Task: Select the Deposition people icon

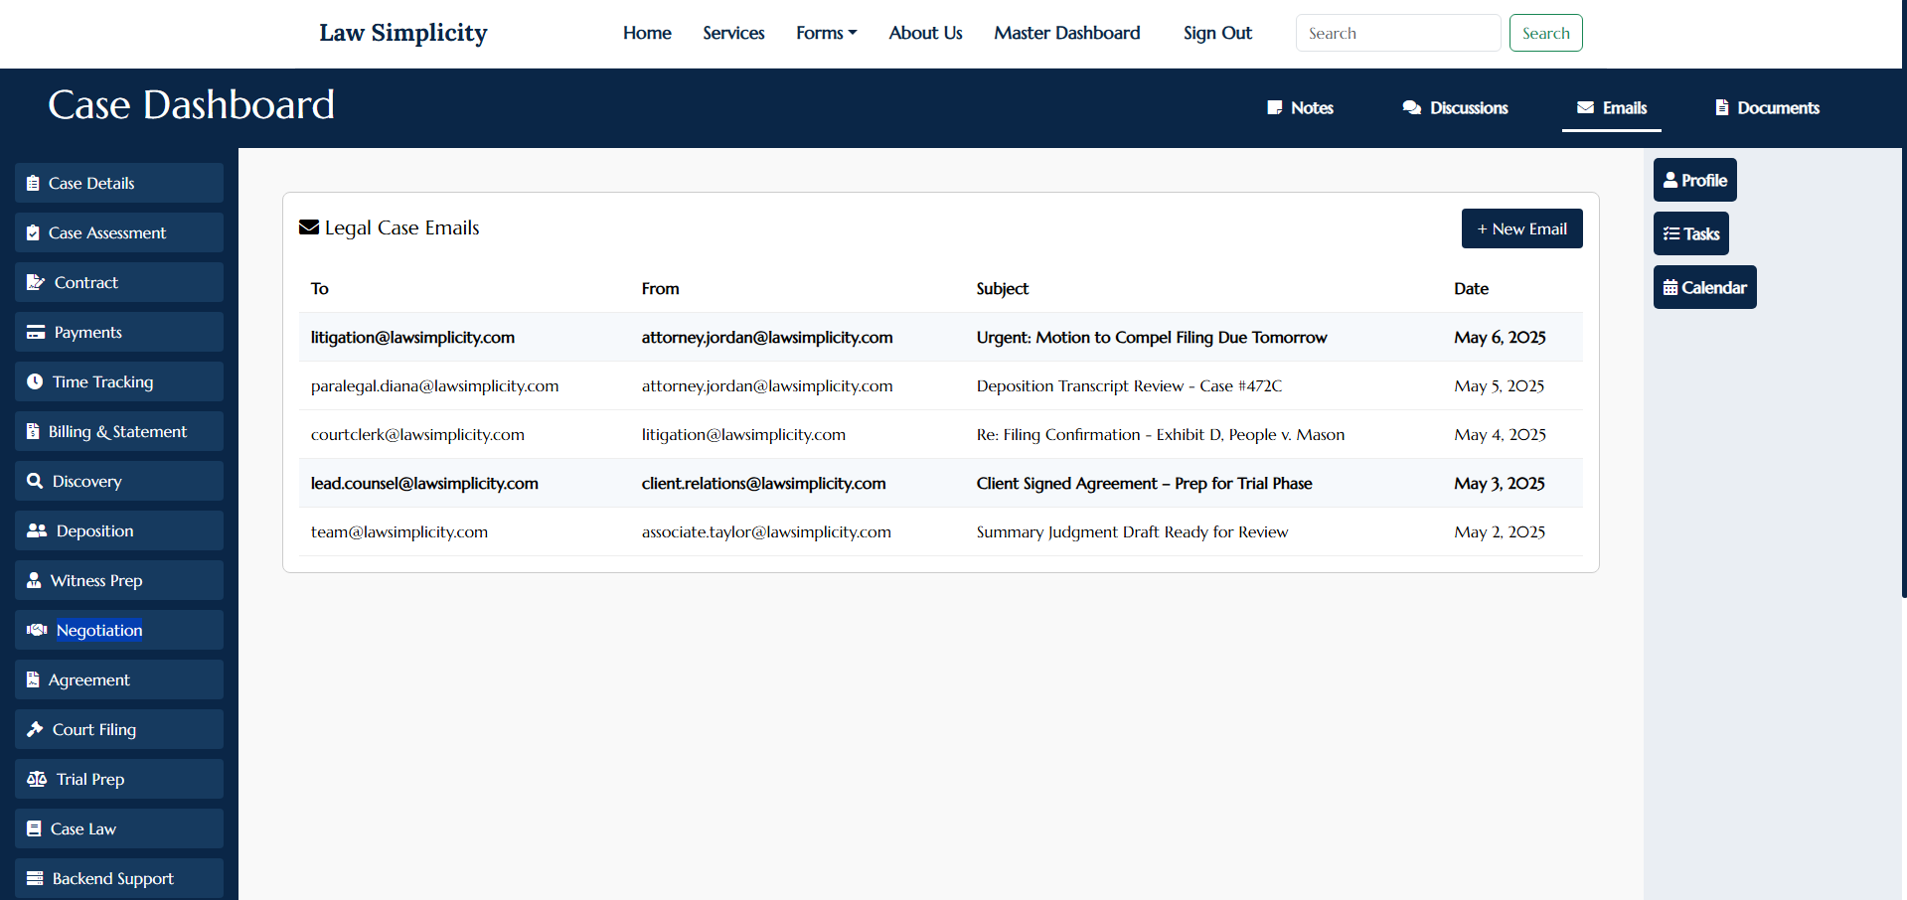Action: tap(35, 530)
